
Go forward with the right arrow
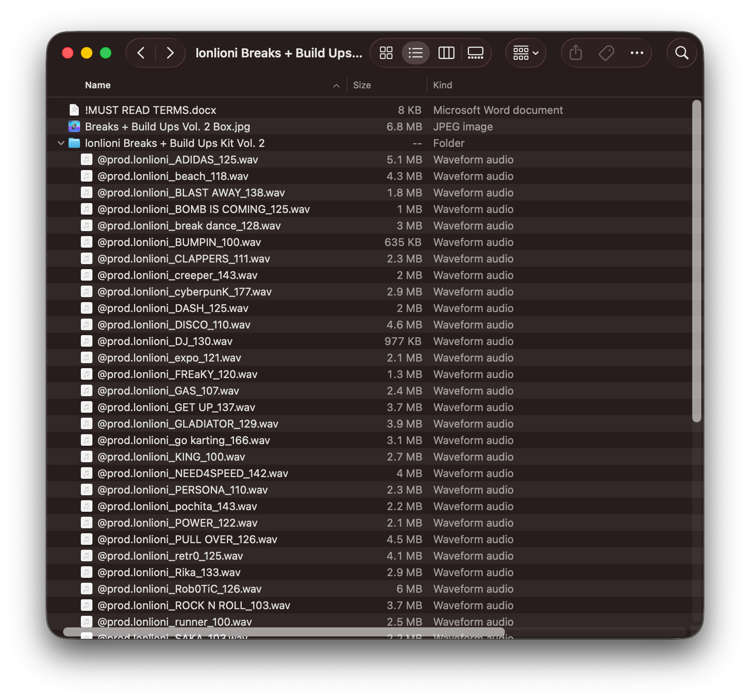[170, 53]
